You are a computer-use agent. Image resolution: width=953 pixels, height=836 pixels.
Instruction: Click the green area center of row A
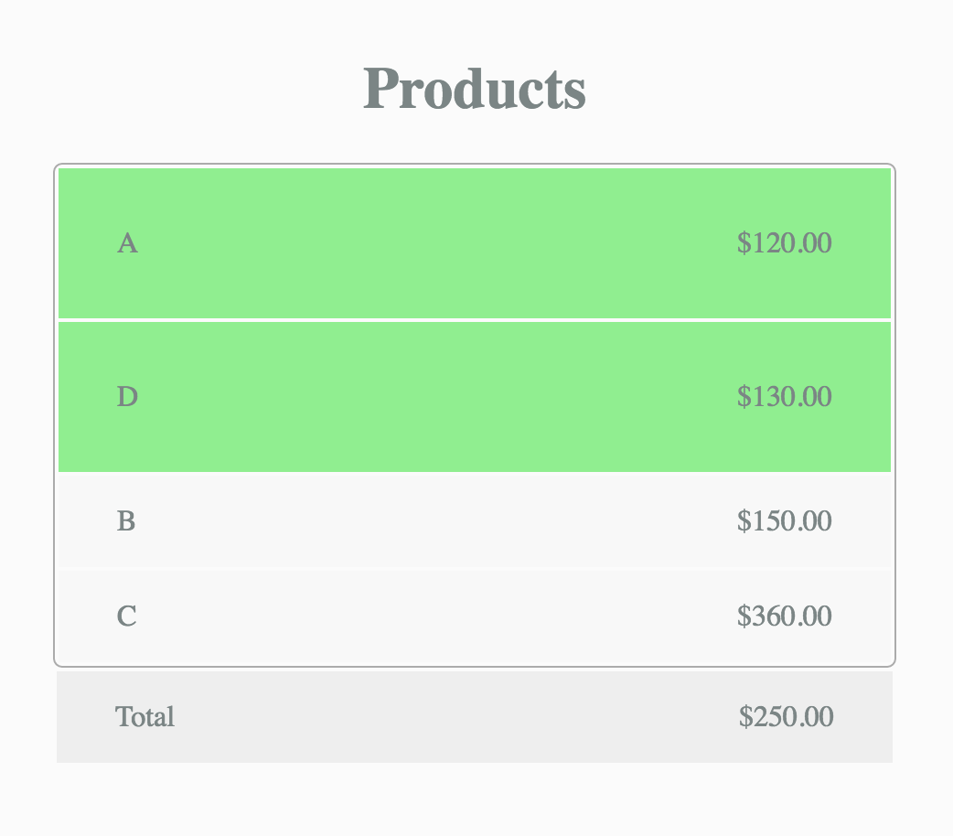point(437,243)
